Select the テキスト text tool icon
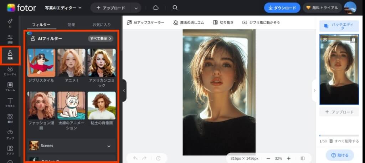Image resolution: width=365 pixels, height=163 pixels. [x=10, y=102]
